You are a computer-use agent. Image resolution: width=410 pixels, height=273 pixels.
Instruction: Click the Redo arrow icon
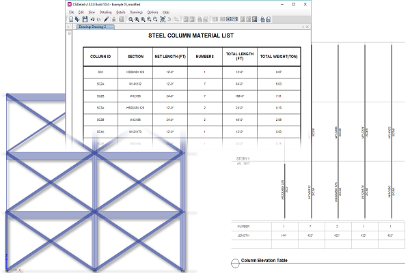tap(98, 19)
